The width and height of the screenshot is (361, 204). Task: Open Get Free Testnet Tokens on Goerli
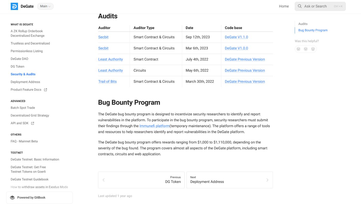coord(28,169)
